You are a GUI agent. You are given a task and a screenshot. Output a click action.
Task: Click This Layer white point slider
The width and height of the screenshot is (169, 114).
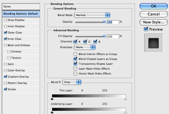(125, 99)
